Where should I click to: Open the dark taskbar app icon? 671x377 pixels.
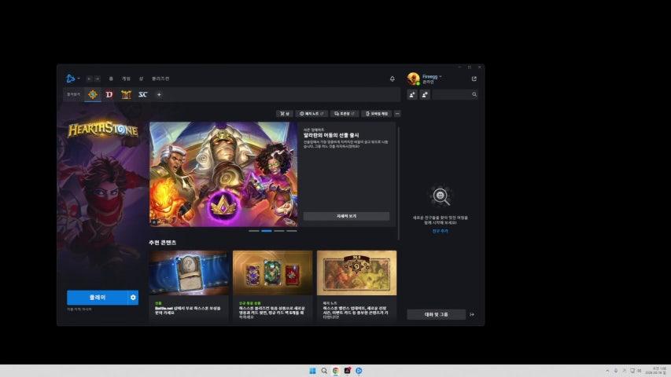pyautogui.click(x=348, y=371)
